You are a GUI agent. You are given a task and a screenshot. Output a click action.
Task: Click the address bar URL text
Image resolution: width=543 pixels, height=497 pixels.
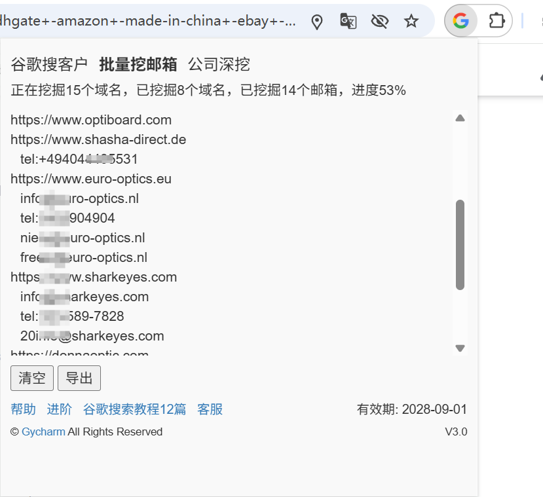[147, 21]
